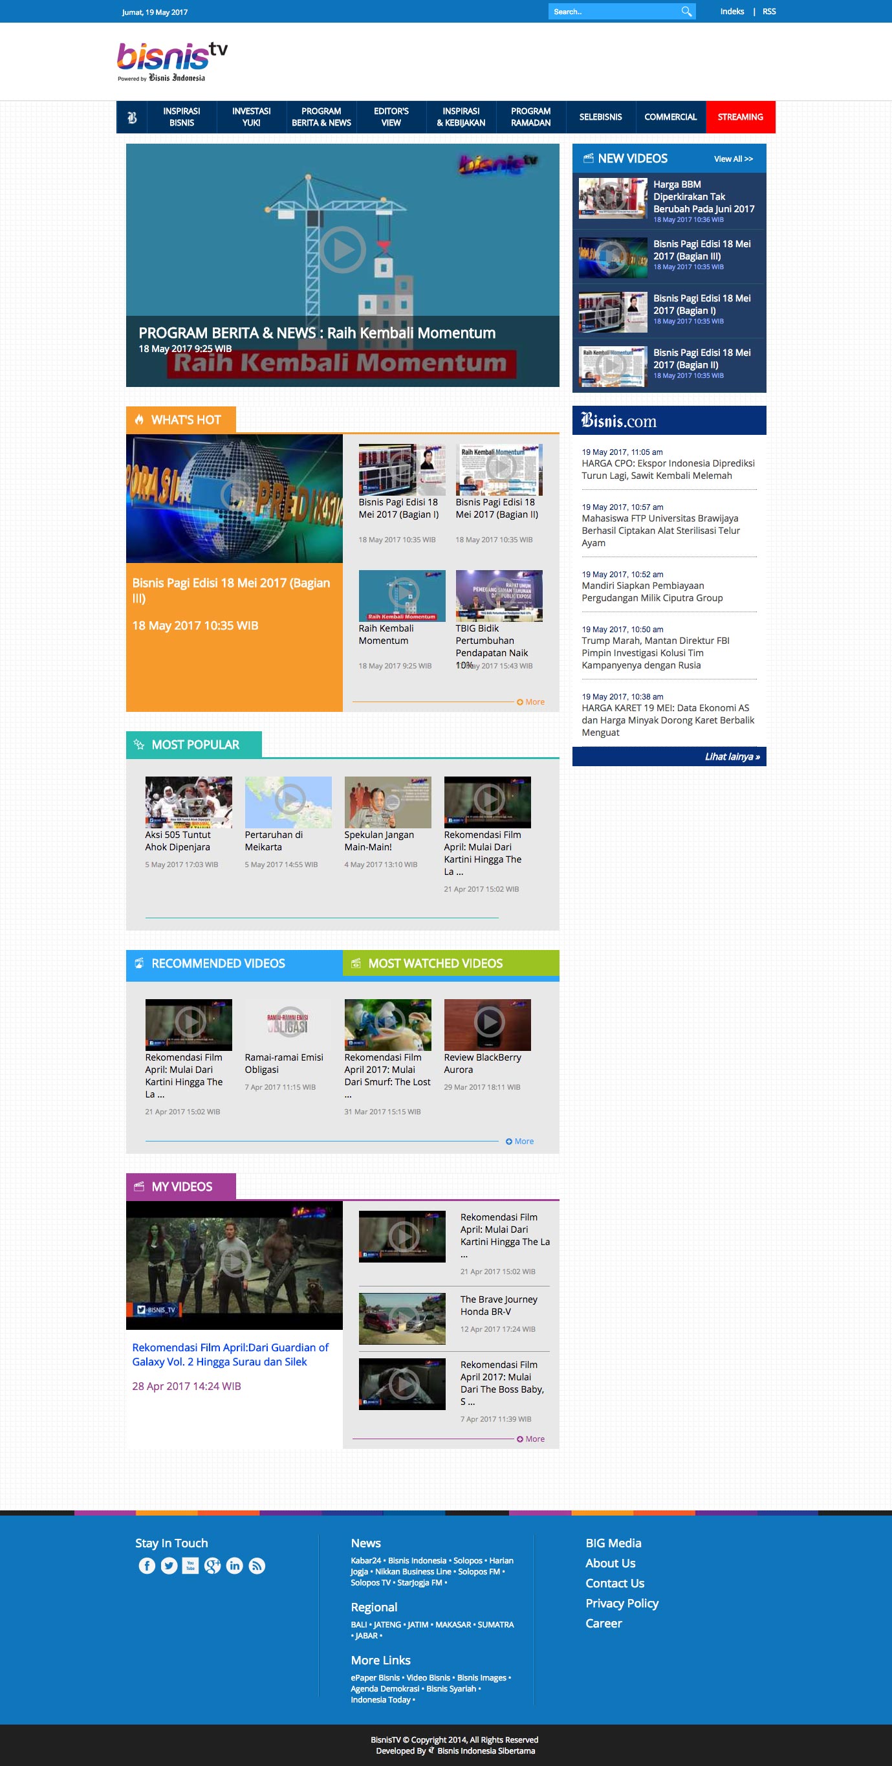Open the Twitter icon in footer
892x1766 pixels.
169,1566
